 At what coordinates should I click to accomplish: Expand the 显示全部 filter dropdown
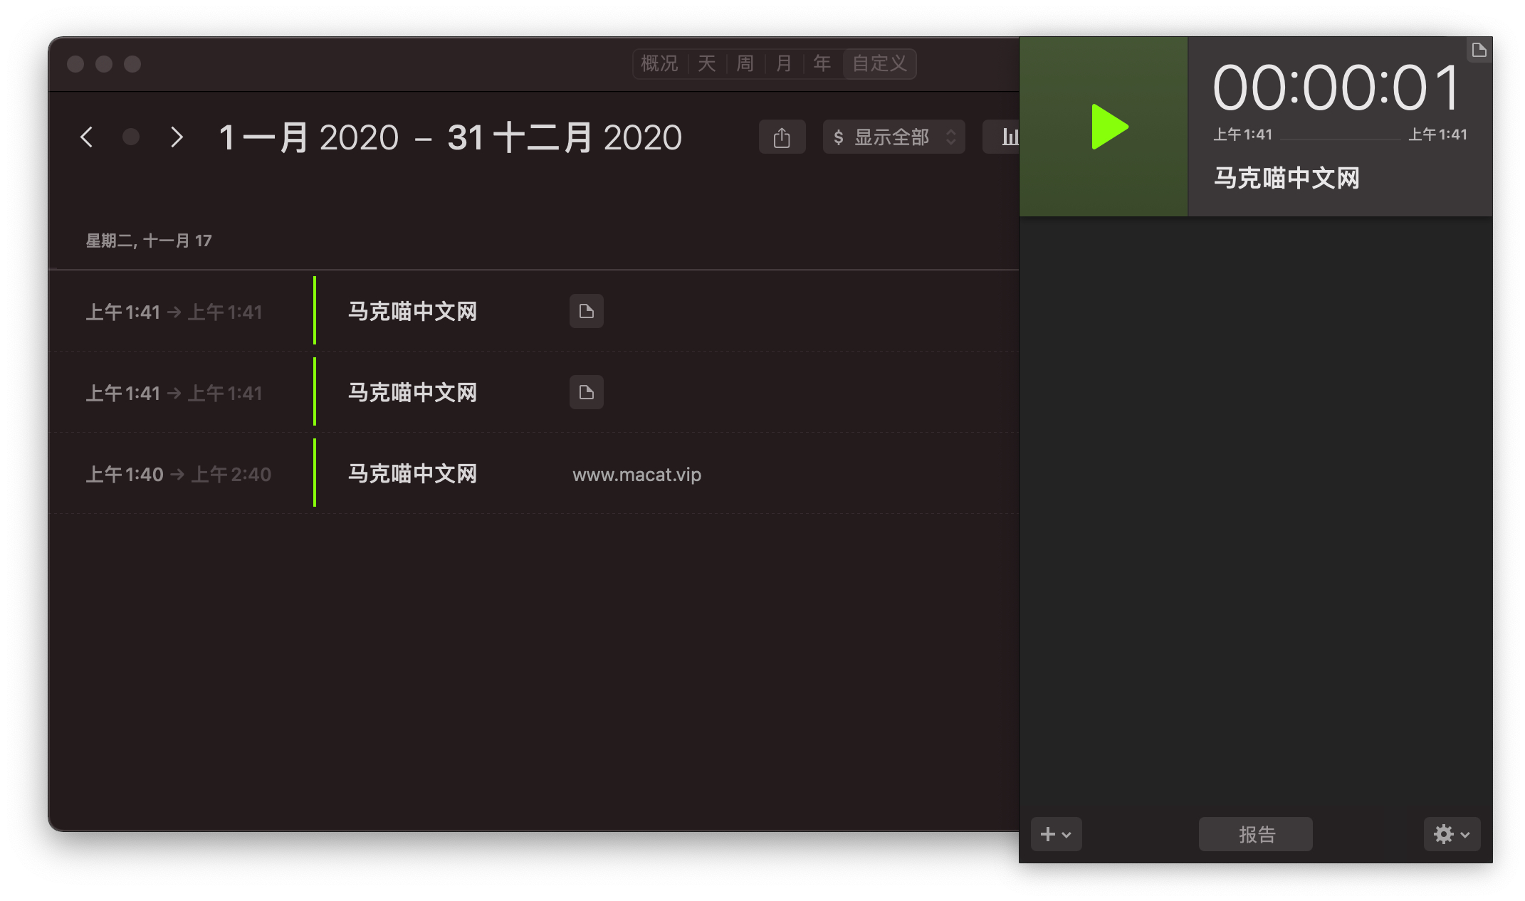(x=894, y=137)
